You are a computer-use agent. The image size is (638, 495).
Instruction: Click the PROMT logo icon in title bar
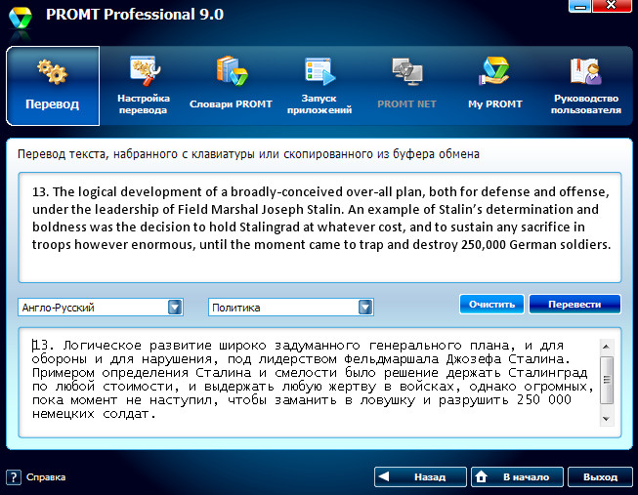point(21,19)
